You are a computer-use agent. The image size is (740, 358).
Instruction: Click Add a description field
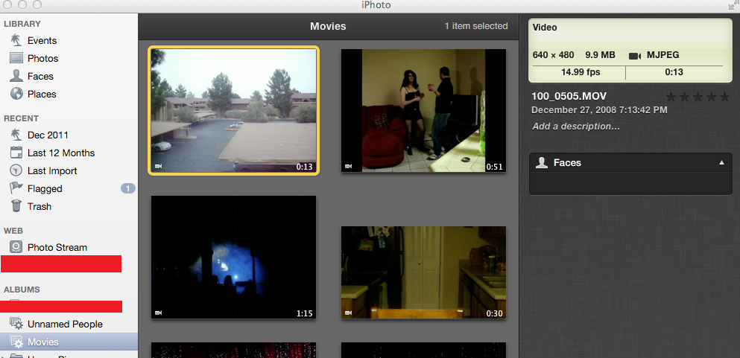[576, 127]
